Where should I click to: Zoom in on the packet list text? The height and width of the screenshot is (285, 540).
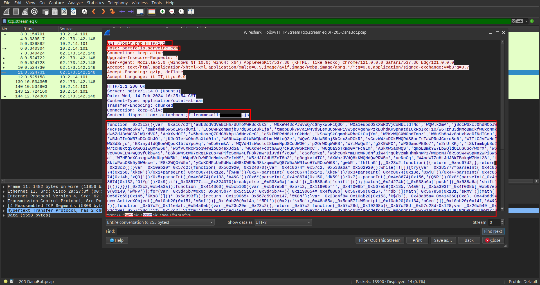[x=163, y=12]
